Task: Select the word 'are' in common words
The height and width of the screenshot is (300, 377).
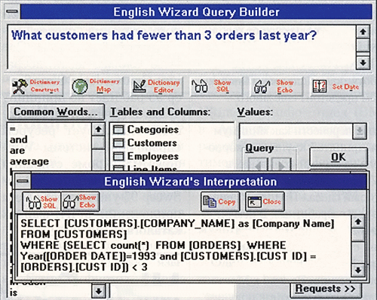Action: coord(17,151)
